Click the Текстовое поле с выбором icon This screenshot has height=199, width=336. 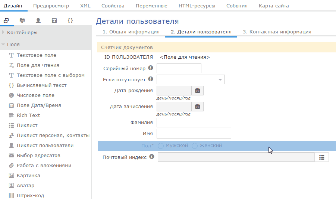click(11, 75)
